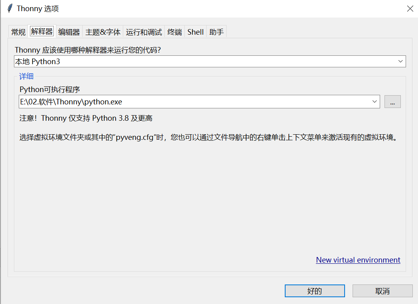The width and height of the screenshot is (418, 304).
Task: Browse for executable with the ... button
Action: click(x=392, y=102)
